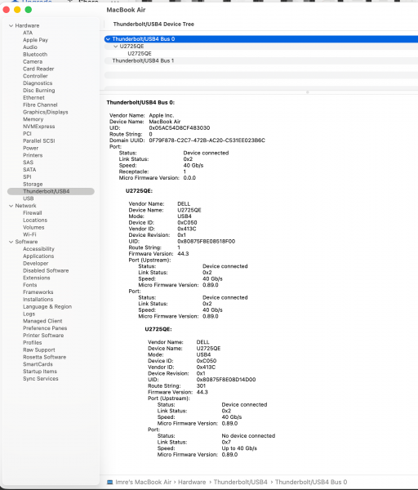The height and width of the screenshot is (490, 418).
Task: Select Managed Client entry
Action: [42, 321]
